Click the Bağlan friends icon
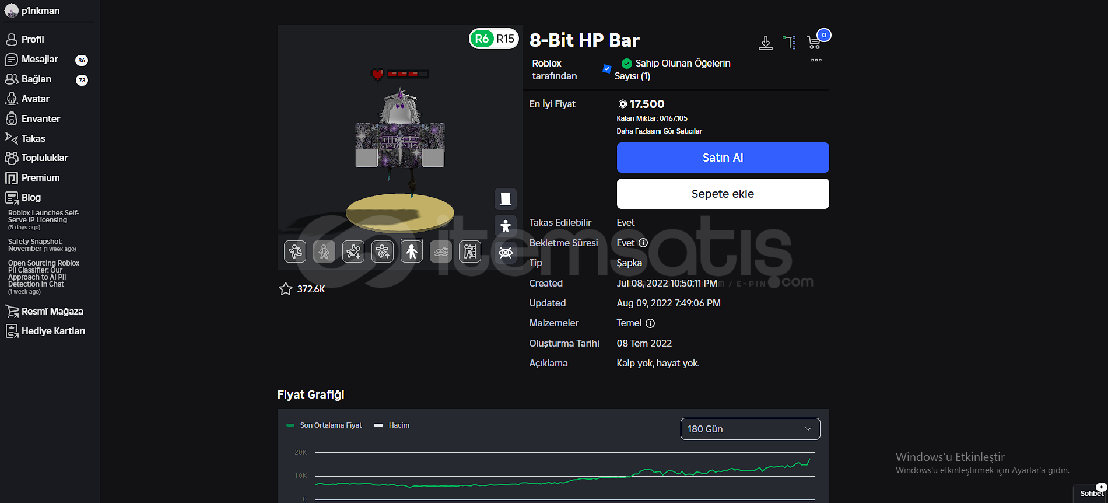This screenshot has width=1108, height=503. pos(12,79)
